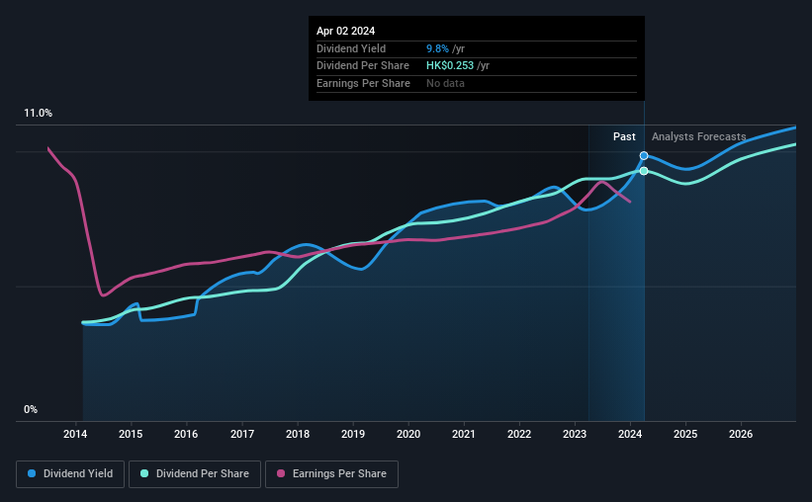
Task: Click the HK$0.253 dividend per share value
Action: pos(450,66)
